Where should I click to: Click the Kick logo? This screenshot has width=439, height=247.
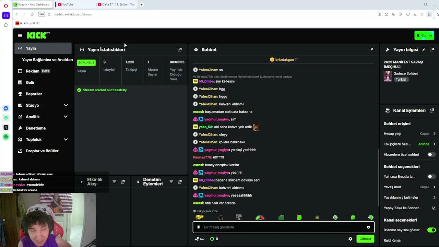pos(38,35)
